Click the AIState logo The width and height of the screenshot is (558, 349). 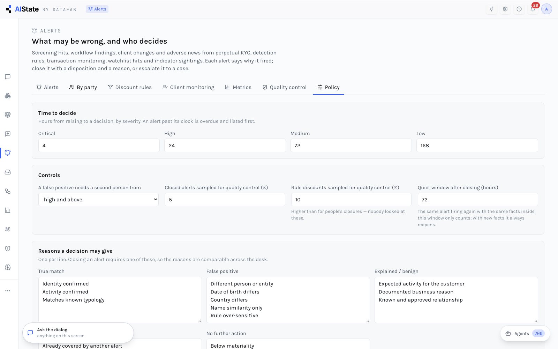click(x=22, y=9)
